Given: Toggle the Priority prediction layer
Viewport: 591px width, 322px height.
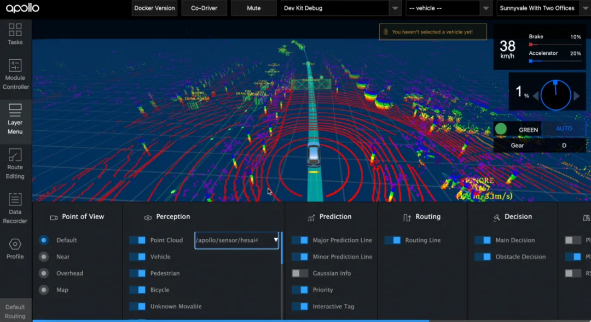Looking at the screenshot, I should pos(300,290).
